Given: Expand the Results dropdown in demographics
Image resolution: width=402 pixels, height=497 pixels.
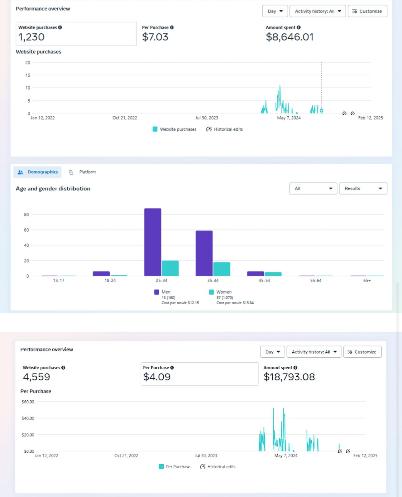Looking at the screenshot, I should pyautogui.click(x=363, y=188).
